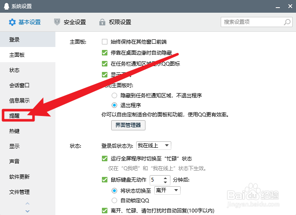Toggle 在任务栏通知区域显示QQ图标 checkbox
The width and height of the screenshot is (296, 215).
[x=104, y=63]
